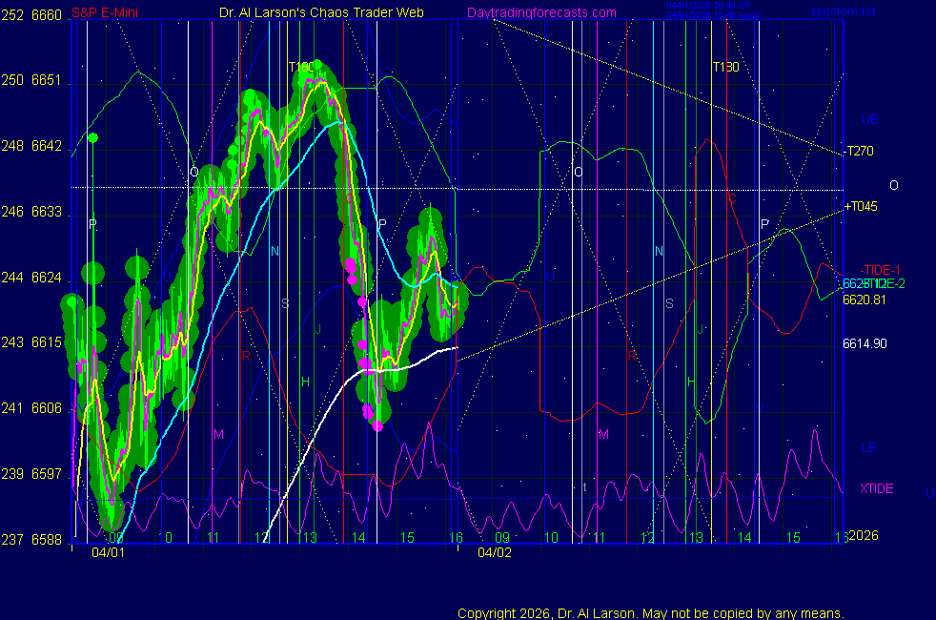Click the XTIDE legend label
936x620 pixels.
[877, 488]
